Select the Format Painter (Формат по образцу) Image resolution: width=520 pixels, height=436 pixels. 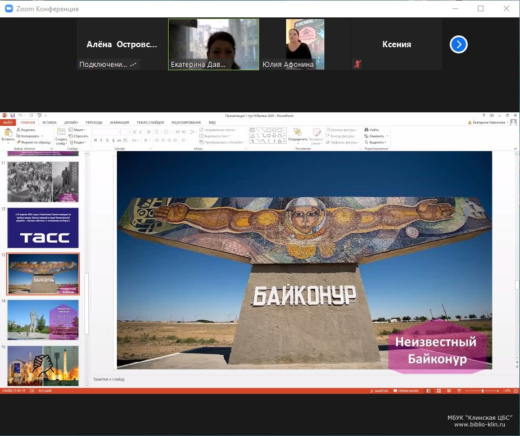coord(34,142)
